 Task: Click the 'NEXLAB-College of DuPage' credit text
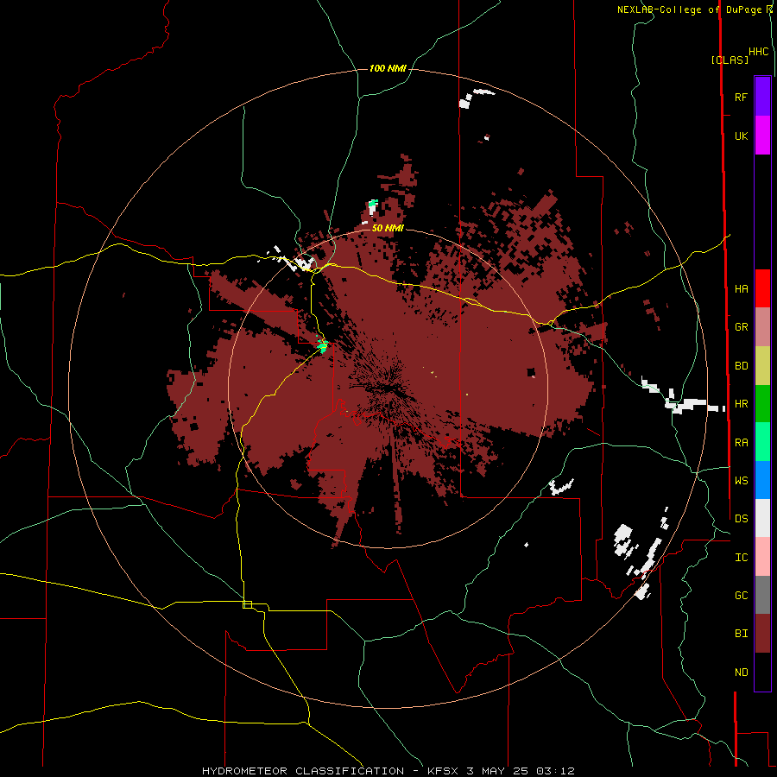point(690,9)
